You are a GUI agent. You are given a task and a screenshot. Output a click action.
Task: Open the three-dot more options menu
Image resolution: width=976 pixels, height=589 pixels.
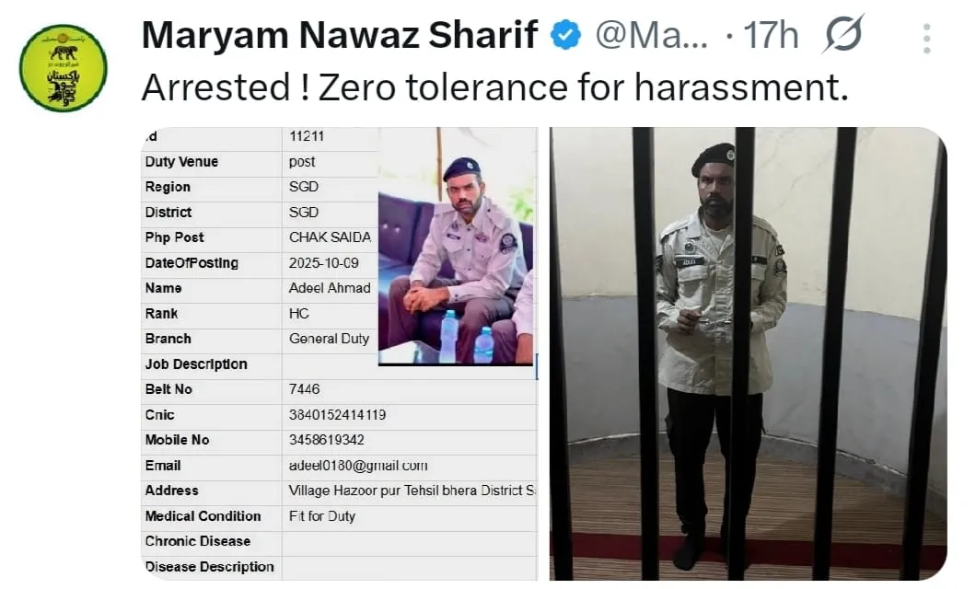[x=926, y=39]
